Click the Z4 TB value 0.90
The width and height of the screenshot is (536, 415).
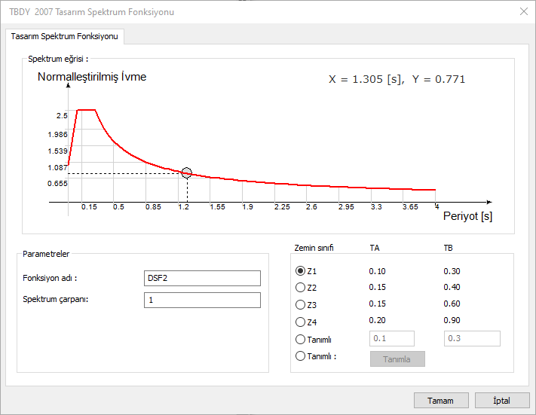tap(452, 320)
